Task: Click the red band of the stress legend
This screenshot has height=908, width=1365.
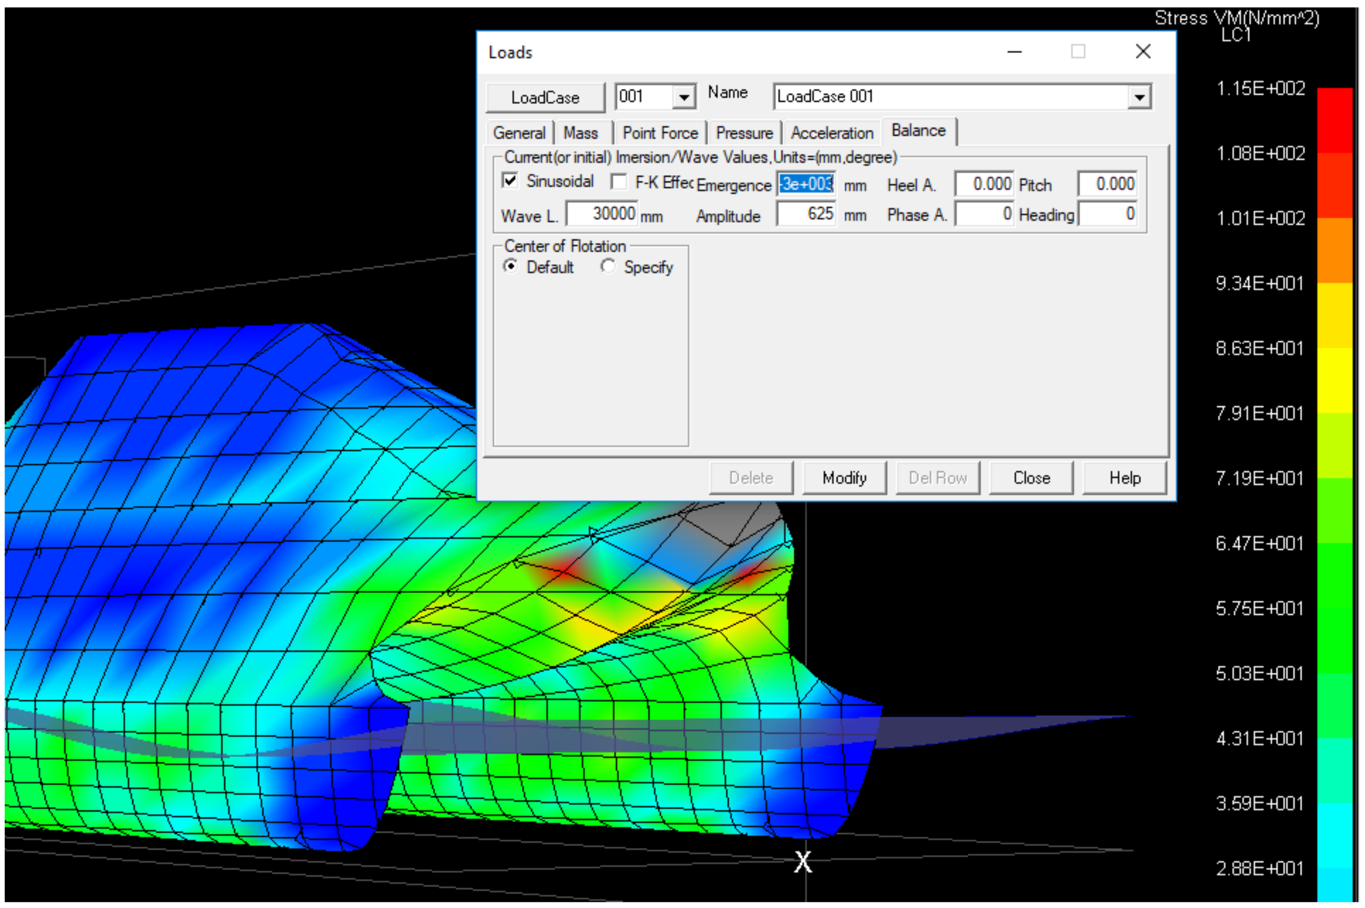Action: [1334, 120]
